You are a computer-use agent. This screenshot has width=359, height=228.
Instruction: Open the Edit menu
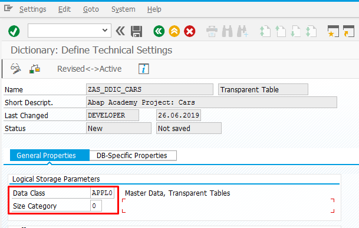(x=64, y=9)
